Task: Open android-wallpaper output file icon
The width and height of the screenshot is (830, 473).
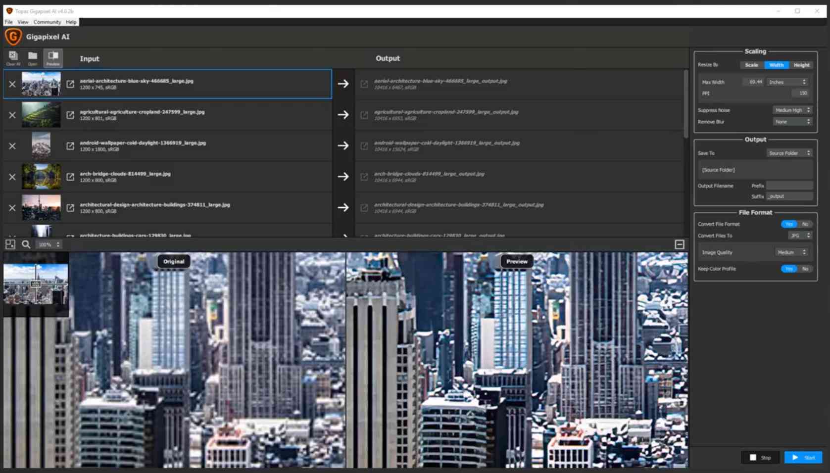Action: coord(364,146)
